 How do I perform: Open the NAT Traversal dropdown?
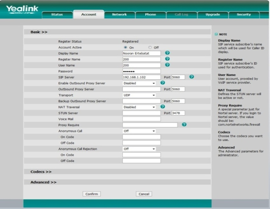click(139, 107)
